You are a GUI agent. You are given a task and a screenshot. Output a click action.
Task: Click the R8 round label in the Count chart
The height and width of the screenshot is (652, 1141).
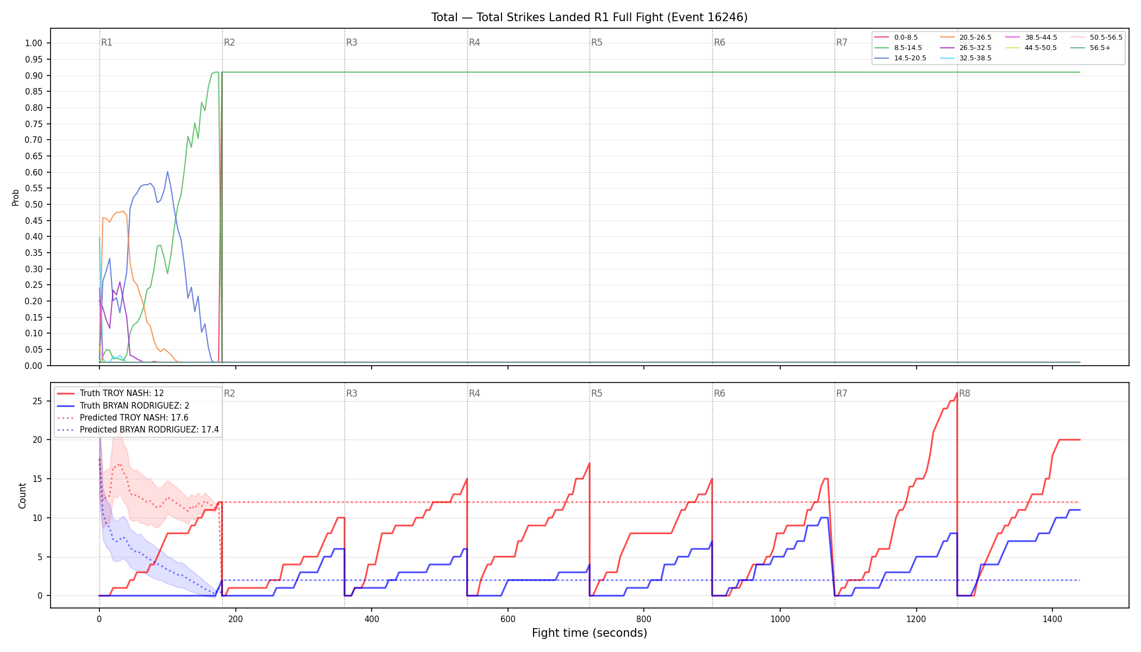[x=964, y=393]
